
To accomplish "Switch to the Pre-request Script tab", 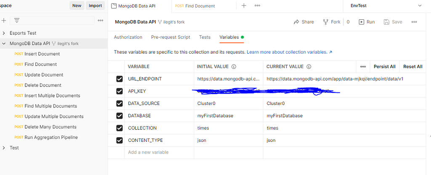I will (170, 37).
